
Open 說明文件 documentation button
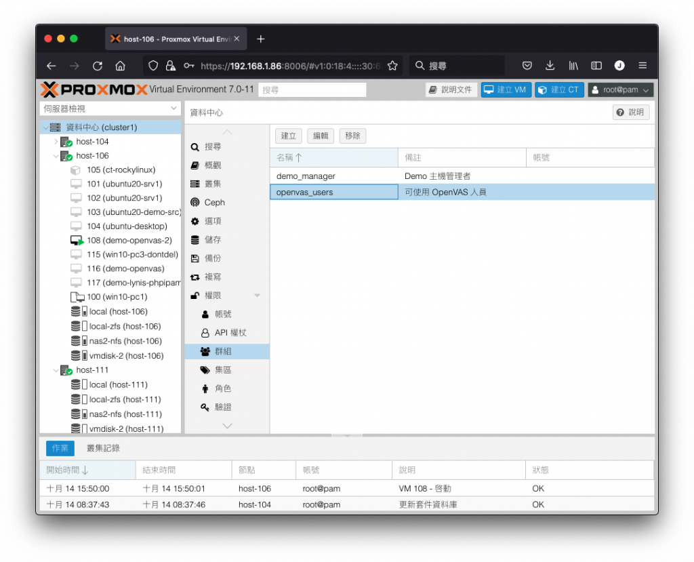click(x=451, y=90)
